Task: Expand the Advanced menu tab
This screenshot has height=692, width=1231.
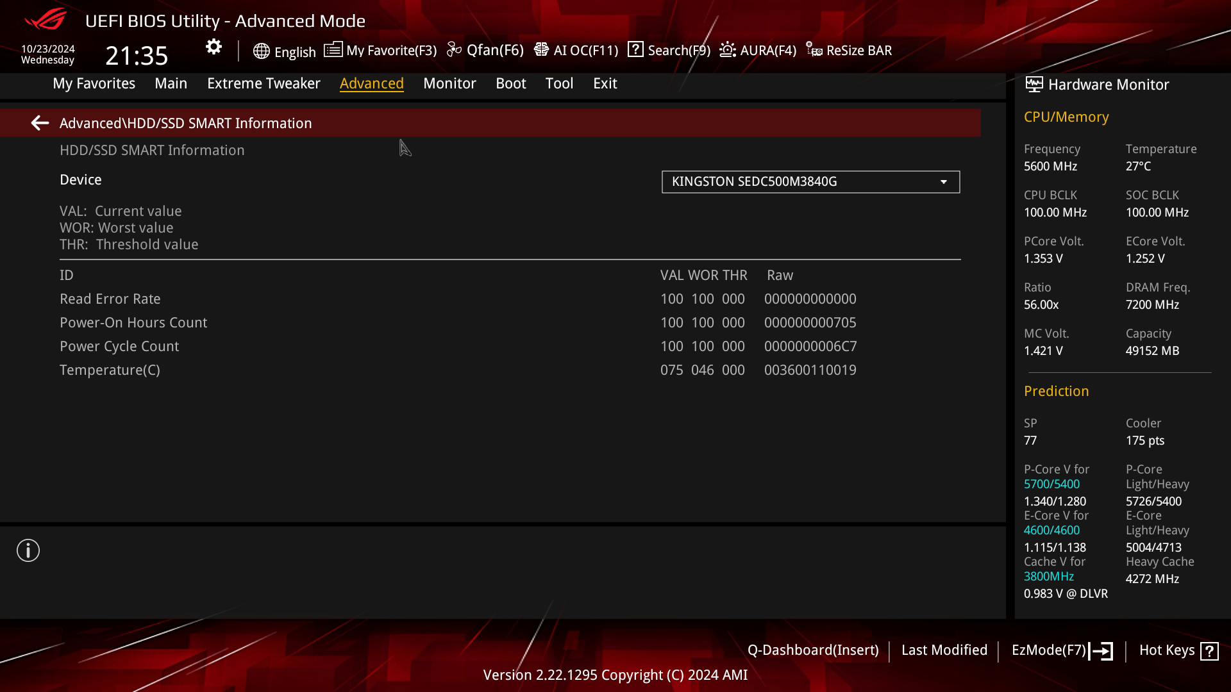Action: (372, 83)
